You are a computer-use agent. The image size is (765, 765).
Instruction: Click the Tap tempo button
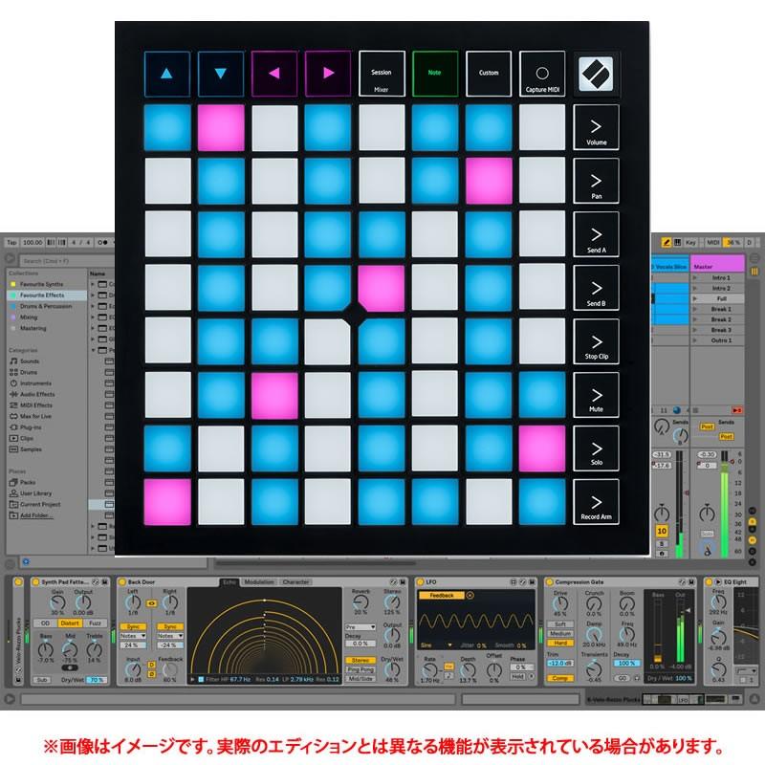point(11,243)
